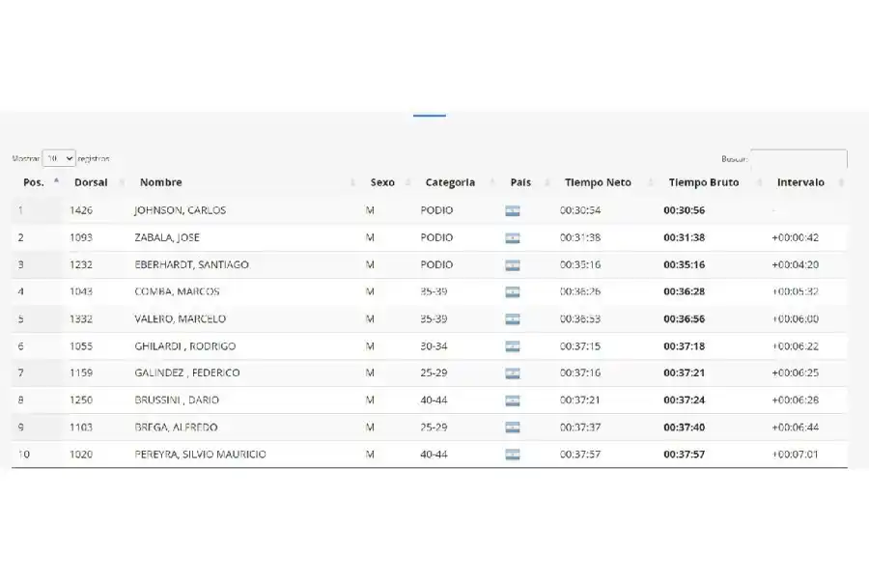Sort by the Pais column header
This screenshot has width=869, height=579.
[520, 182]
